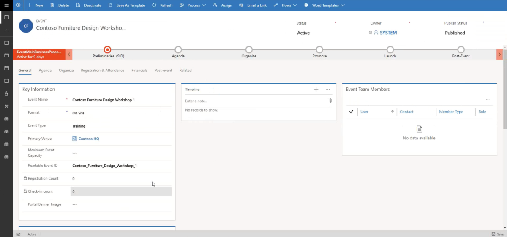Sort by Contact column header

(x=406, y=112)
